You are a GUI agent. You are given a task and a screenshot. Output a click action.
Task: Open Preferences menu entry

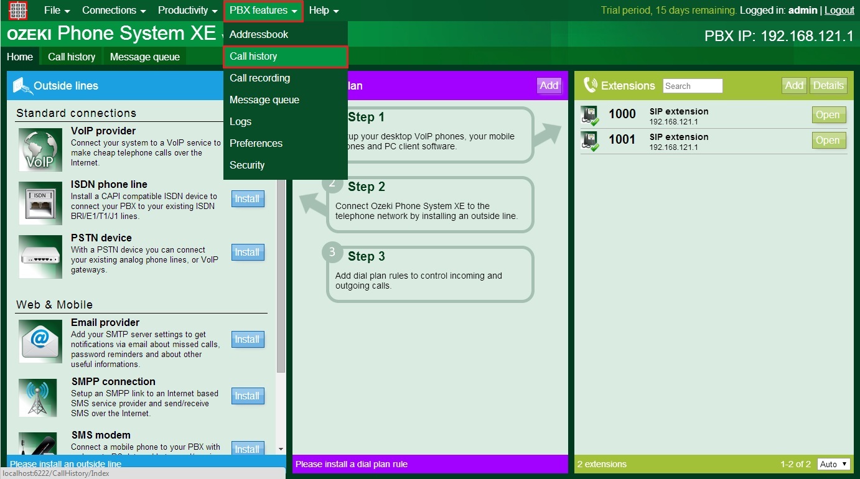(285, 143)
